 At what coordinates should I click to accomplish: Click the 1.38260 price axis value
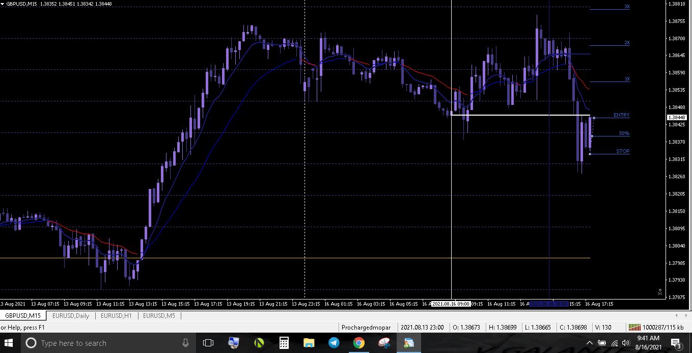pyautogui.click(x=677, y=176)
